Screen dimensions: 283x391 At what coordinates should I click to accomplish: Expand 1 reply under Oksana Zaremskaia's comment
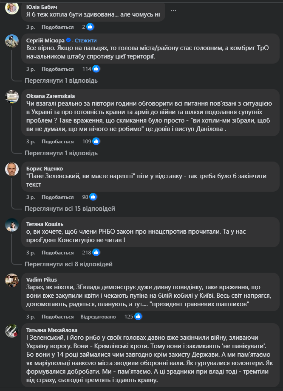61,153
